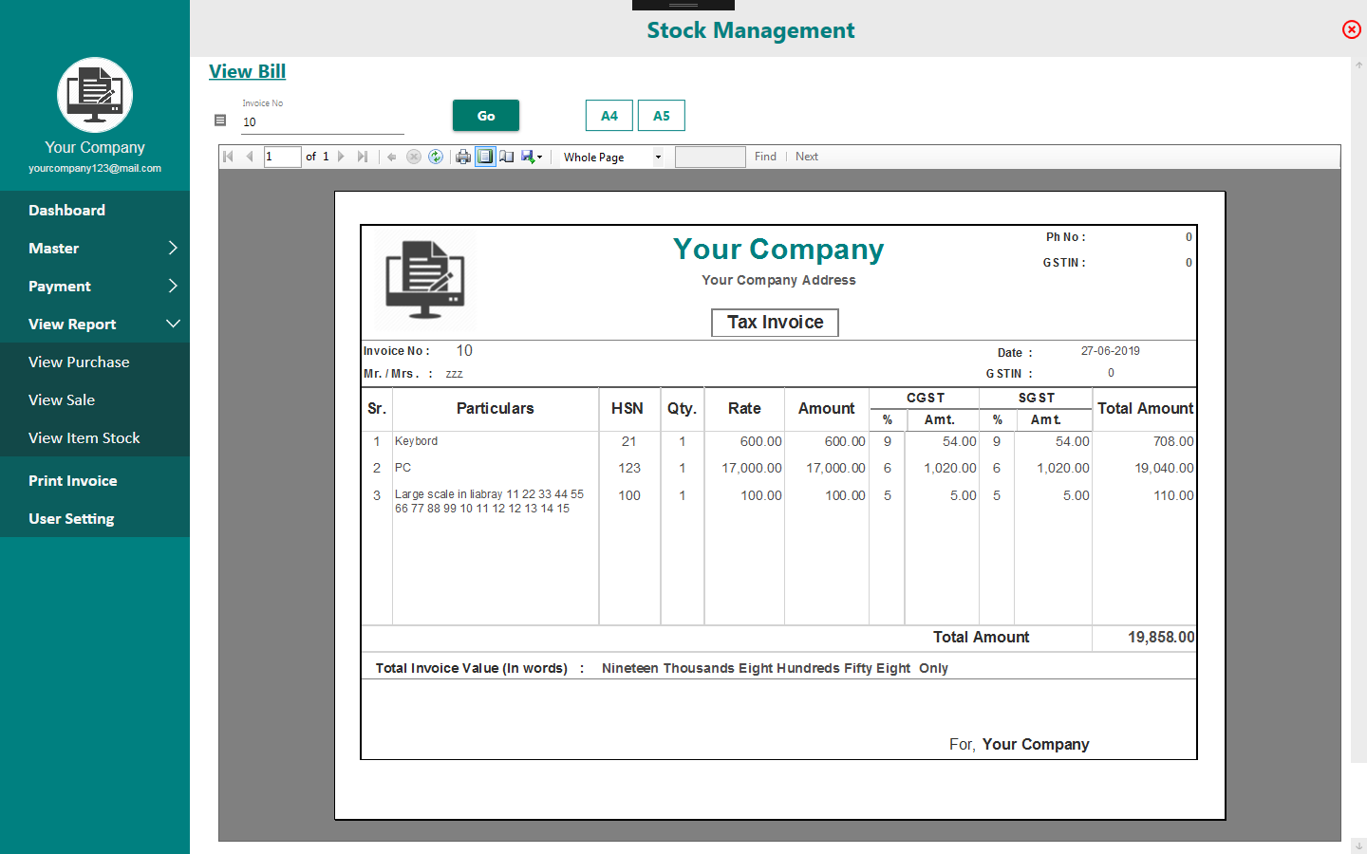Refresh the report
The height and width of the screenshot is (854, 1367).
point(436,157)
